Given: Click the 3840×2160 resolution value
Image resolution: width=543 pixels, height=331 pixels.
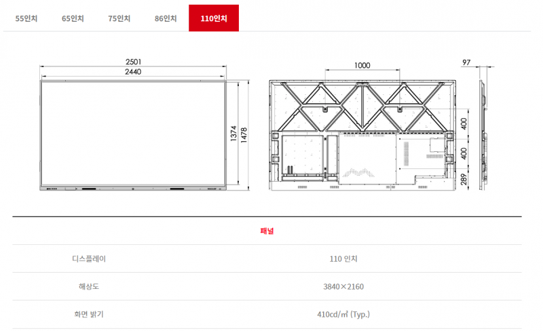Looking at the screenshot, I should pos(343,286).
